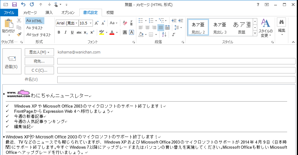Click into the 宛先 recipient field
The image size is (298, 155).
pos(176,61)
